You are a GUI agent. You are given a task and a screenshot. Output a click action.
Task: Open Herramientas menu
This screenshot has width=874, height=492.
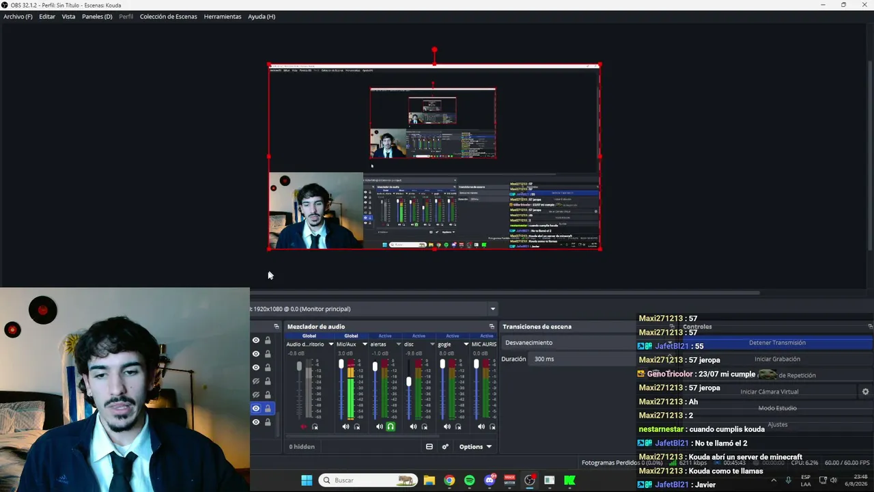223,16
